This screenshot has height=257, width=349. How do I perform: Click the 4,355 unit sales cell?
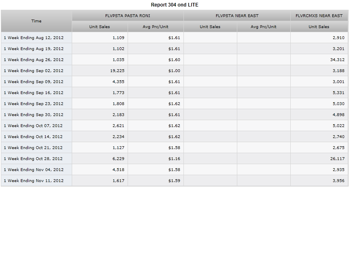(x=100, y=81)
